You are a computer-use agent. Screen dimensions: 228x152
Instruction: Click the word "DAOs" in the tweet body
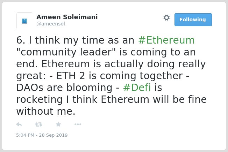click(x=30, y=88)
